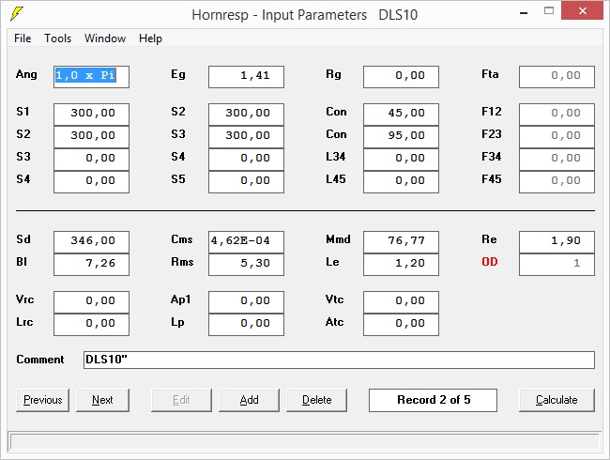610x460 pixels.
Task: Click the F23 field
Action: point(557,137)
